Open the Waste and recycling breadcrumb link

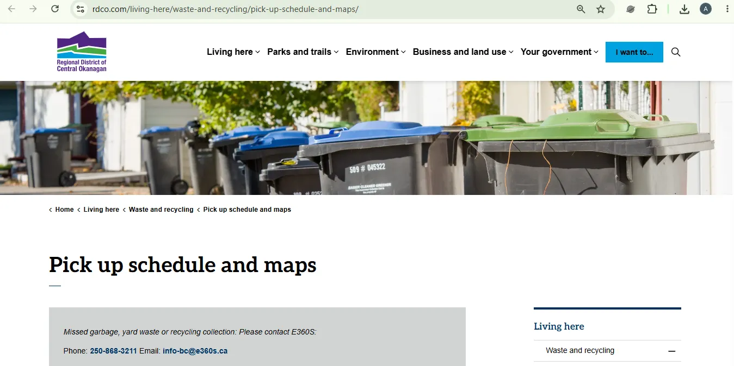tap(161, 210)
